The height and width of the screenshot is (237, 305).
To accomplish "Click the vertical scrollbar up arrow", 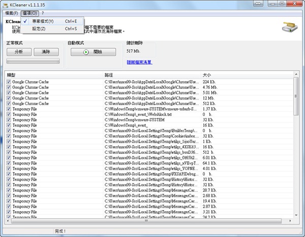I will pos(296,74).
